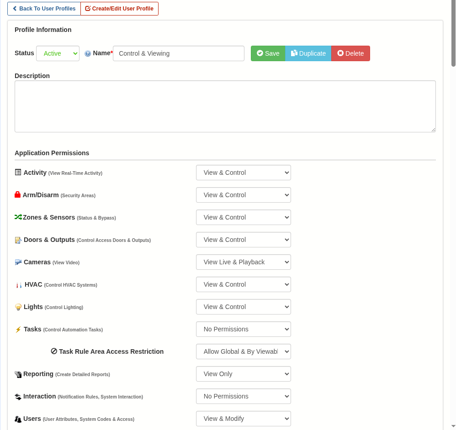The height and width of the screenshot is (430, 456).
Task: Click the profile Name text field
Action: point(178,53)
